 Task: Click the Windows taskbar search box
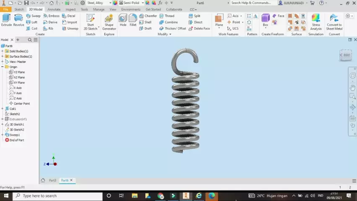click(59, 196)
